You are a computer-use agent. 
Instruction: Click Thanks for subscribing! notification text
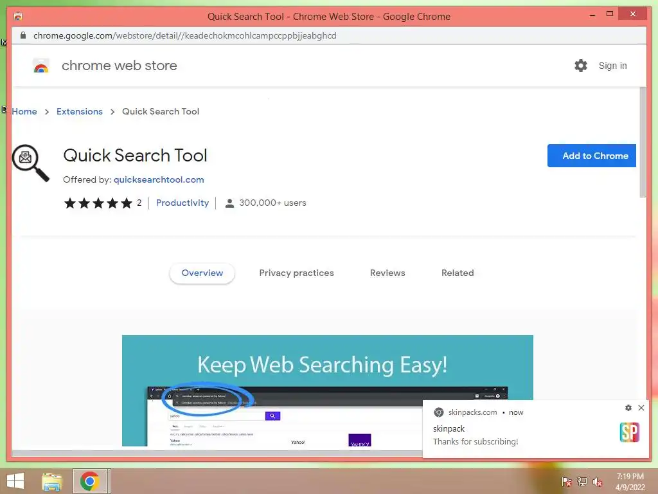pos(476,441)
